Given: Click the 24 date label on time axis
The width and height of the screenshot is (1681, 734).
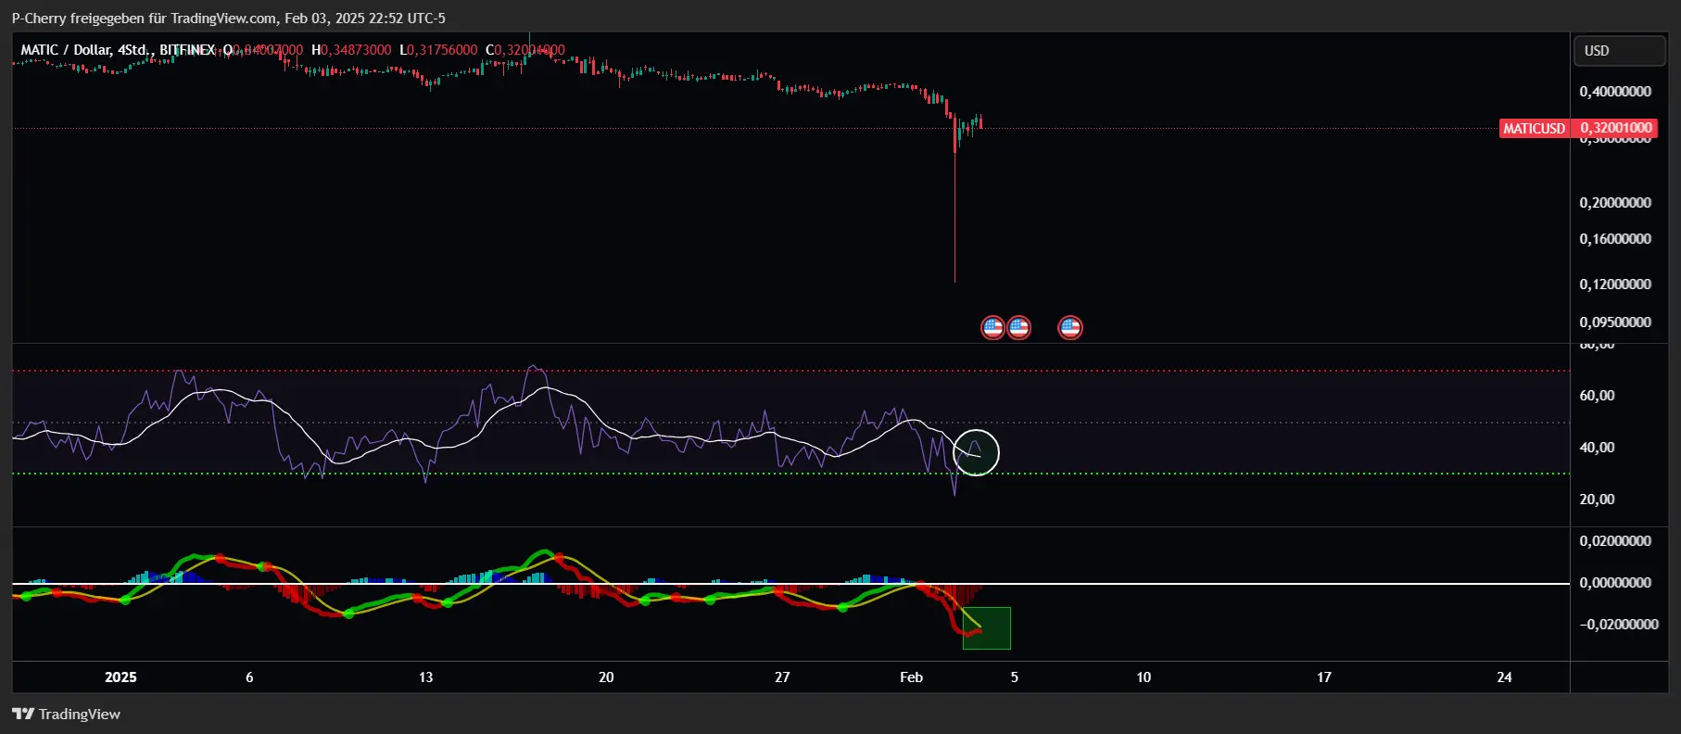Looking at the screenshot, I should coord(1504,677).
